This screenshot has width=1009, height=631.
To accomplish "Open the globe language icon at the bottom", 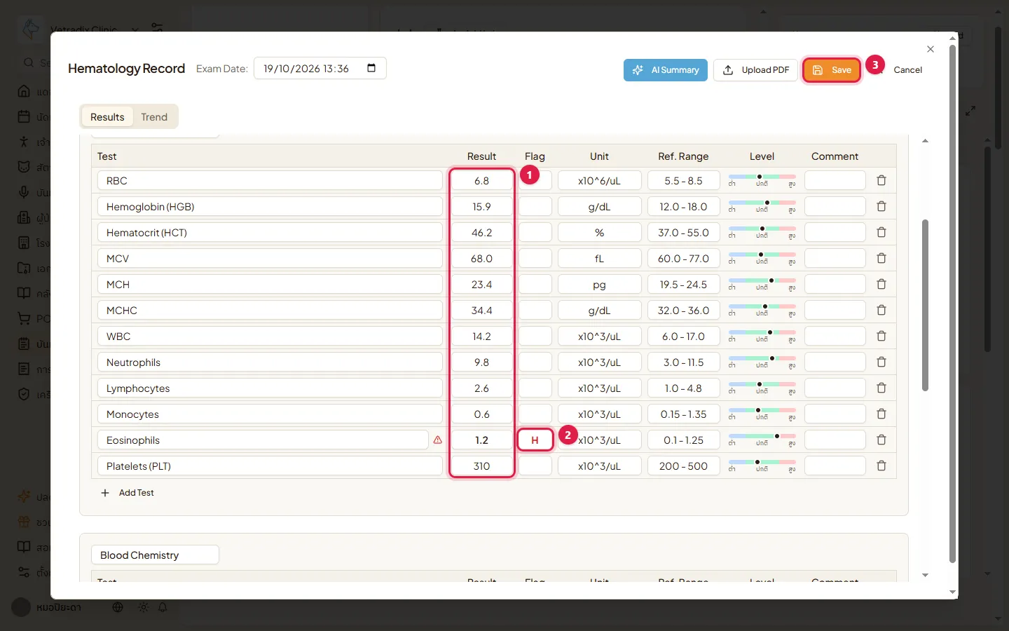I will (118, 607).
